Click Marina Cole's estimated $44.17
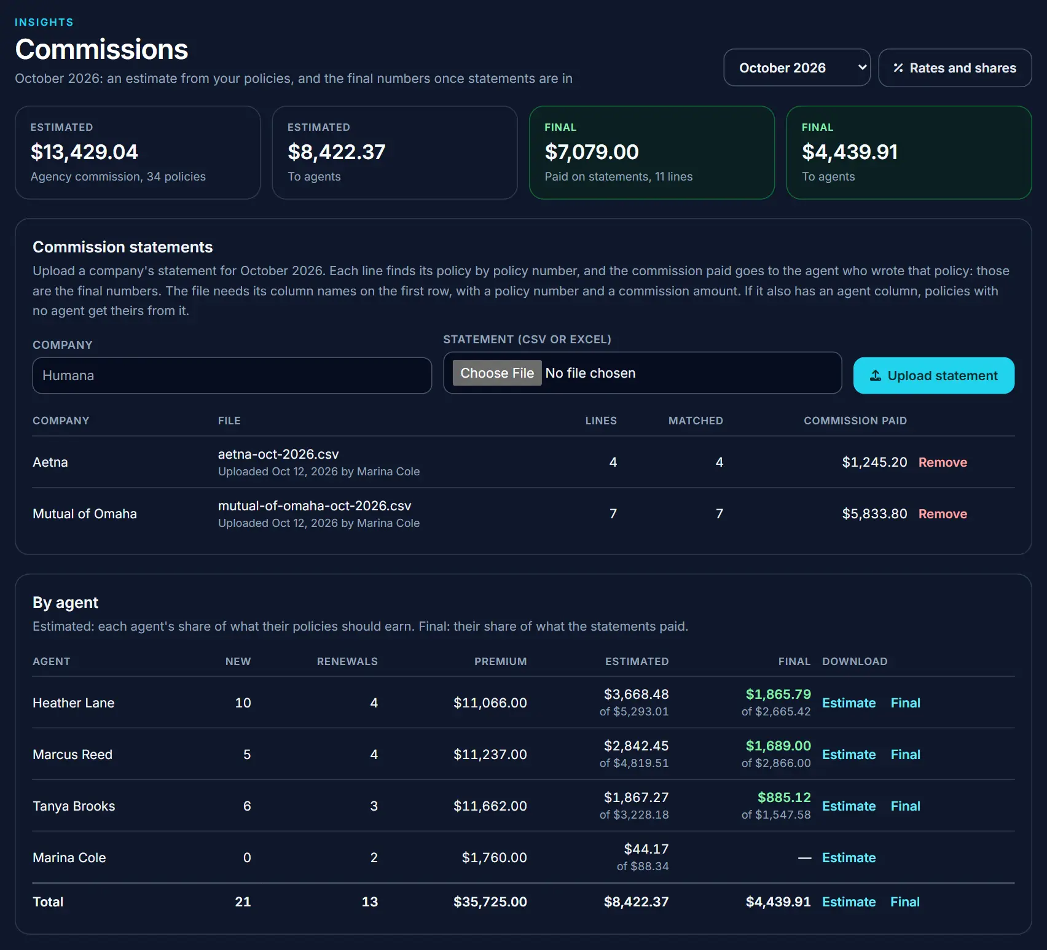The image size is (1047, 950). tap(646, 849)
